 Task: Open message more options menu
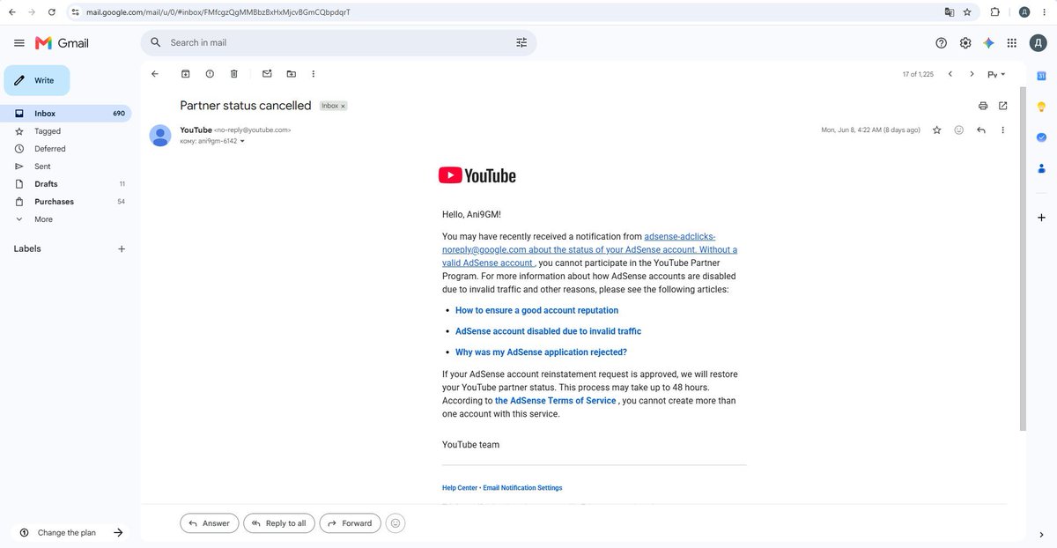coord(1002,130)
